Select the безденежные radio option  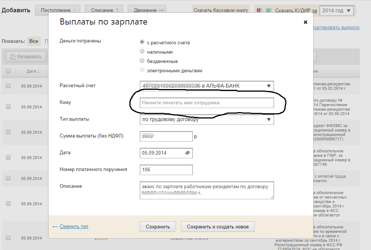pyautogui.click(x=142, y=61)
